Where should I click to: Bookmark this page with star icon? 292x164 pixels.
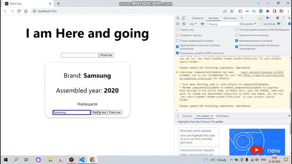click(232, 11)
